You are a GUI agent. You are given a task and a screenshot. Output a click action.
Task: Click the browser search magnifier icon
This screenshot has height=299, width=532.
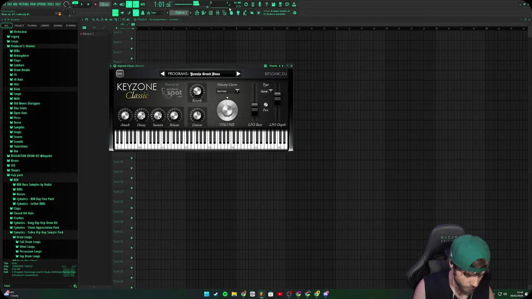[x=75, y=286]
